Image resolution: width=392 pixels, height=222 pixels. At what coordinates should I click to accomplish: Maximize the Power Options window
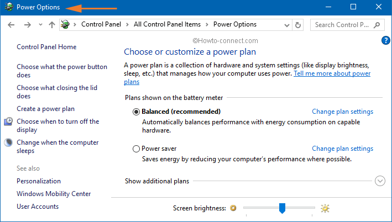(353, 7)
